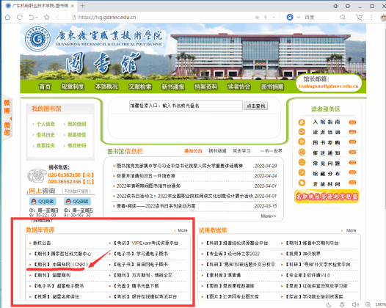Click the download icon in status bar
Viewport: 386px width, 308px height.
(x=342, y=305)
